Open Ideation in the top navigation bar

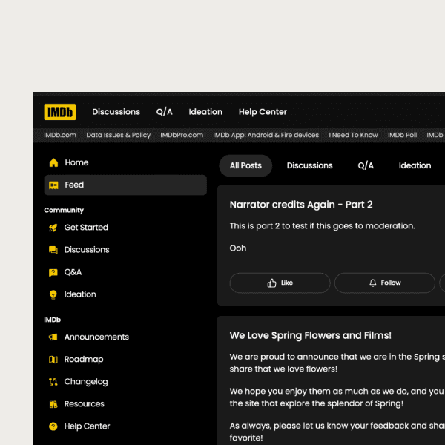coord(205,112)
